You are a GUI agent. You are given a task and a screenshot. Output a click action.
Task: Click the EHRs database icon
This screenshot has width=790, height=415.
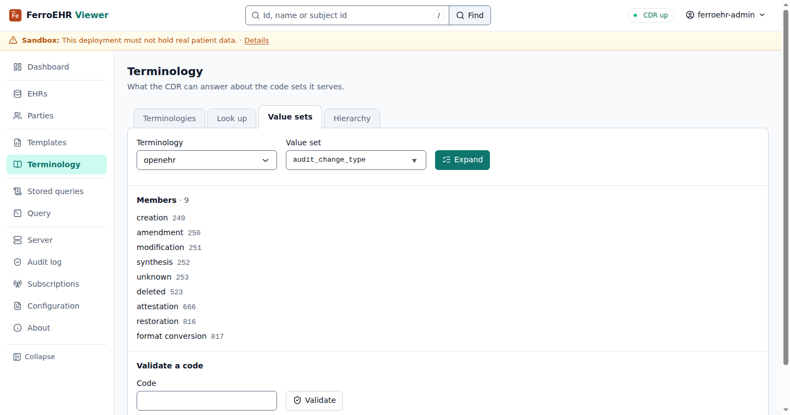[18, 94]
